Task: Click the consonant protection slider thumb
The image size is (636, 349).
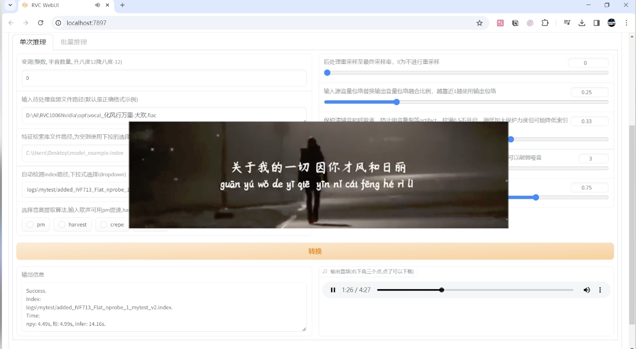Action: [511, 139]
